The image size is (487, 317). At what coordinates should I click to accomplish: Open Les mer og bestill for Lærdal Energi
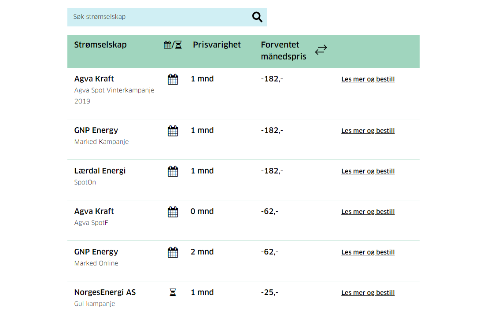click(368, 171)
